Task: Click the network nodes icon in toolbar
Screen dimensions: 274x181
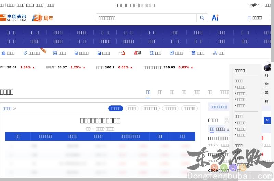Action: (x=215, y=53)
